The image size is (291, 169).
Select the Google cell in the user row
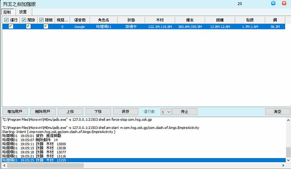coord(80,27)
